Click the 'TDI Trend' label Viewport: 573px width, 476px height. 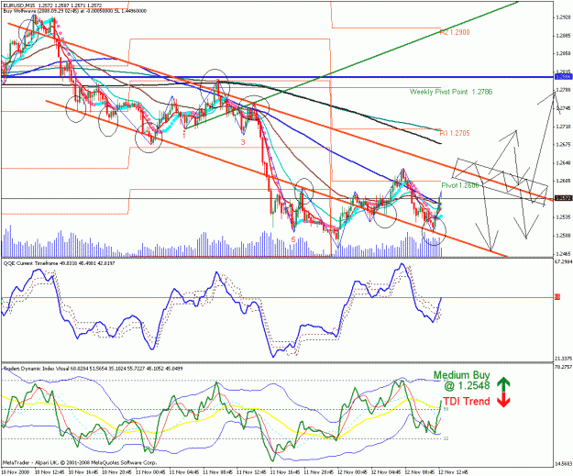pos(467,402)
